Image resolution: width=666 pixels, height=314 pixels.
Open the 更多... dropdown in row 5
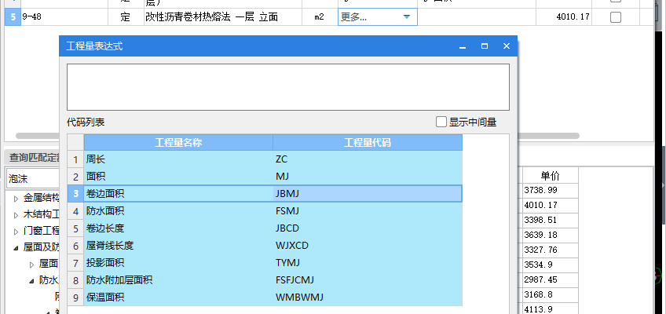(x=407, y=17)
